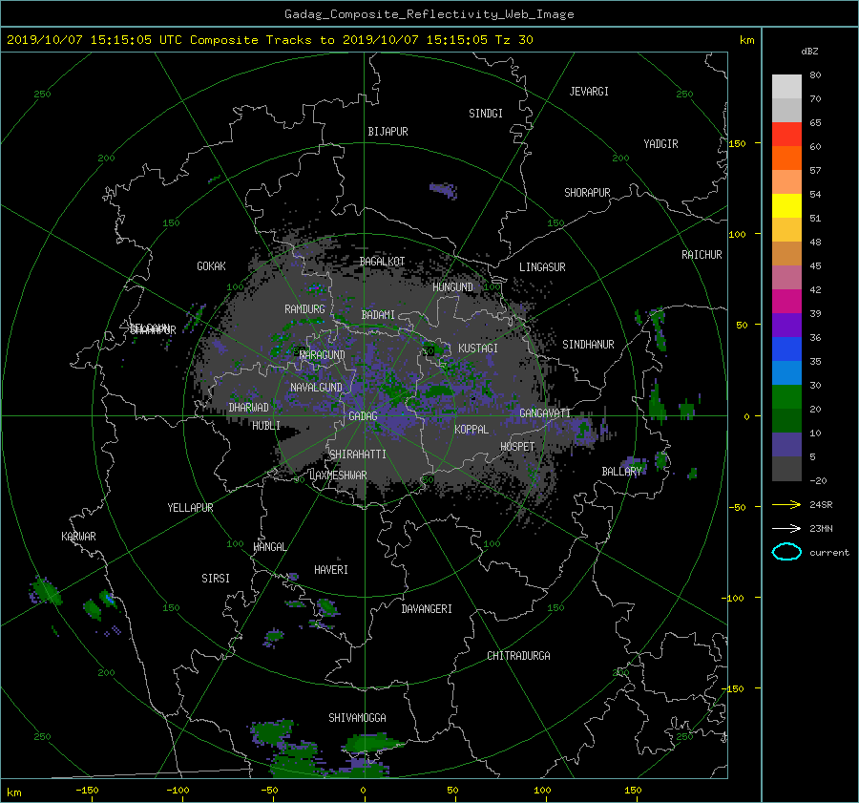Click the green echo cell below KARWAR

pyautogui.click(x=46, y=591)
